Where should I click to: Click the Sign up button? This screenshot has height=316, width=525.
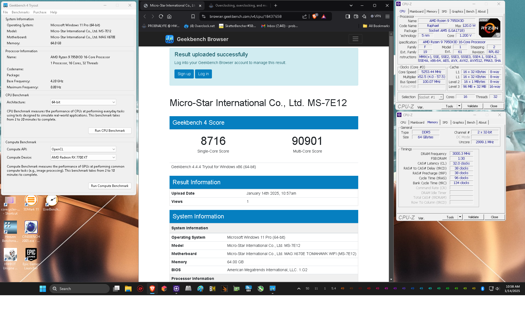[x=184, y=74]
